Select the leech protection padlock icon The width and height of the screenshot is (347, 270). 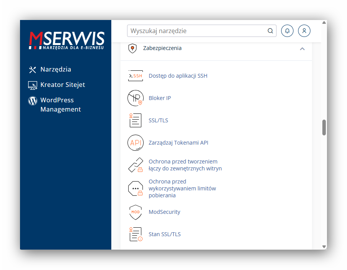(x=135, y=188)
